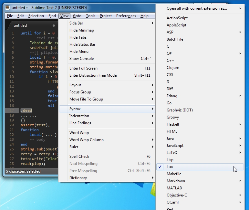The height and width of the screenshot is (210, 249).
Task: Expand Open all with current extension as
Action: tap(200, 8)
